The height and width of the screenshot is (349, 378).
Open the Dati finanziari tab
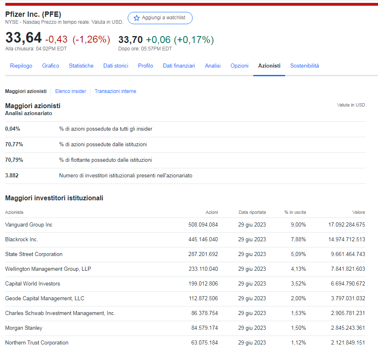tap(179, 66)
